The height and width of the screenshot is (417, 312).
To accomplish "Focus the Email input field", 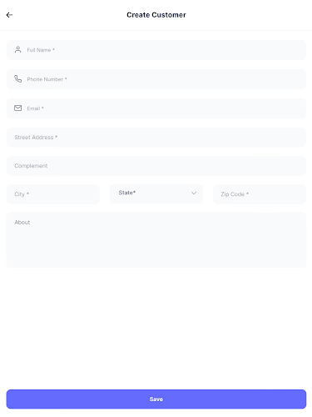I will click(156, 108).
